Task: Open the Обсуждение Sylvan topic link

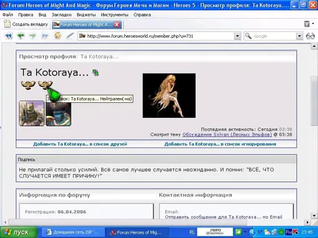Action: click(227, 134)
